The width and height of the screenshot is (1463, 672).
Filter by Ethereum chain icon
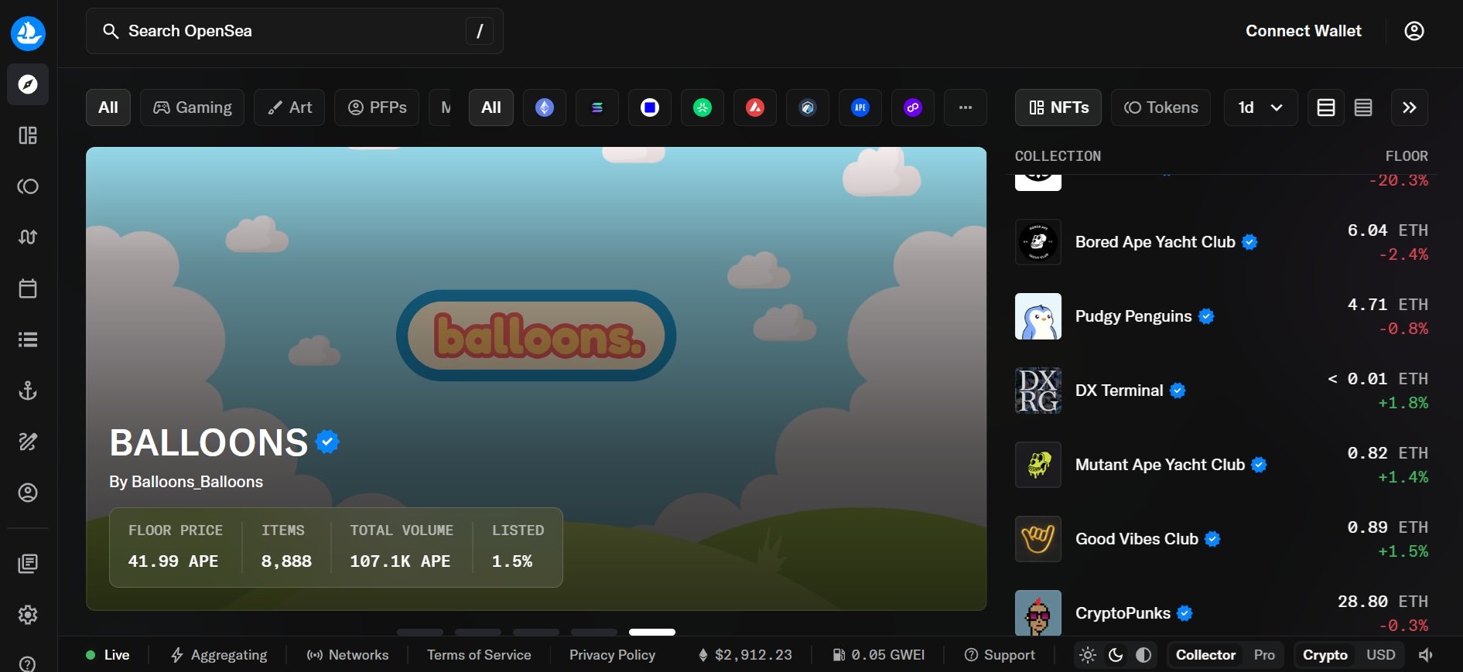pyautogui.click(x=545, y=107)
